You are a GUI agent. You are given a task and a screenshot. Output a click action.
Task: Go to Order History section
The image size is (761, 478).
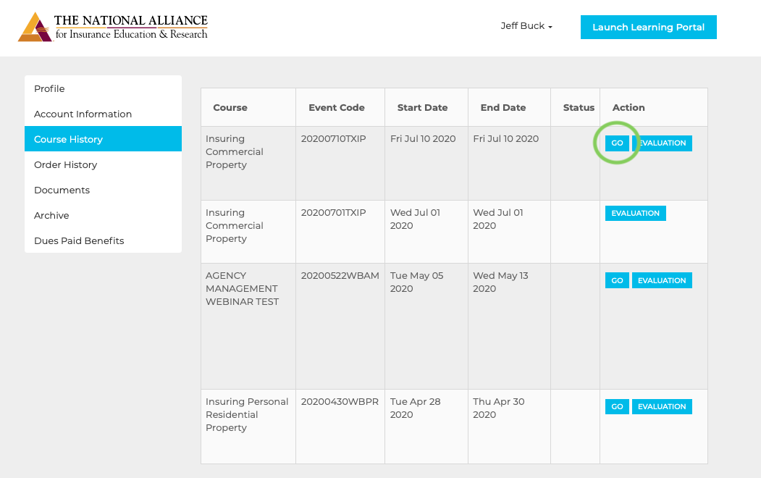click(65, 164)
